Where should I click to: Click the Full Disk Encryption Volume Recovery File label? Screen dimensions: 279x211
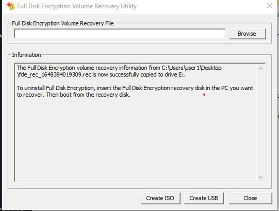(x=63, y=23)
